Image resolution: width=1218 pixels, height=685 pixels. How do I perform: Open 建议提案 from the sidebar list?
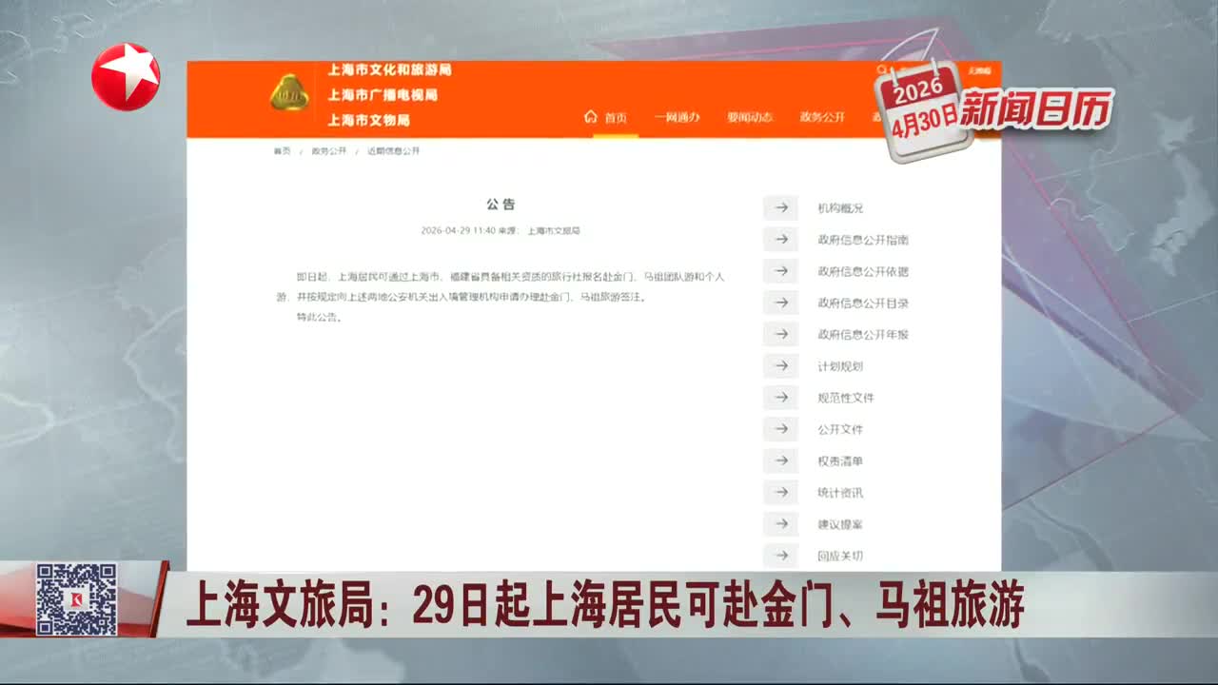click(839, 524)
